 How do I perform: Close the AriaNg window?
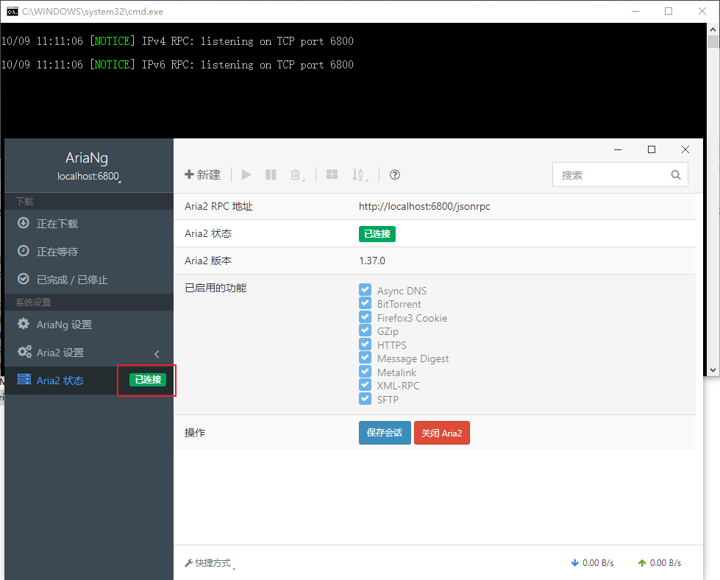point(685,149)
